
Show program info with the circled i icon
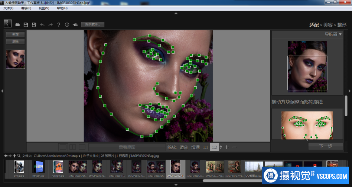pyautogui.click(x=67, y=25)
